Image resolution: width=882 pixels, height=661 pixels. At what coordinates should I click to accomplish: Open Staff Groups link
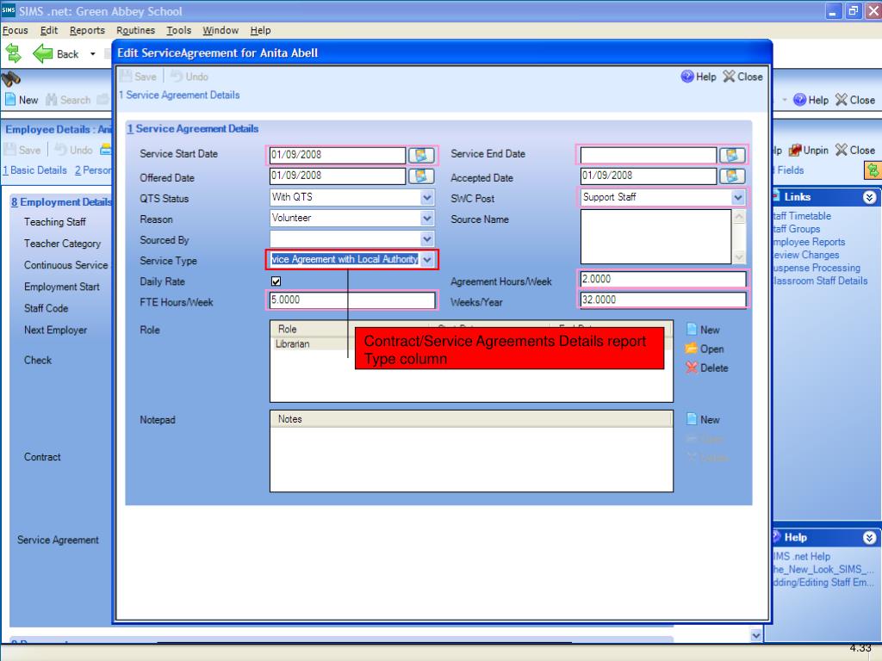pos(797,229)
